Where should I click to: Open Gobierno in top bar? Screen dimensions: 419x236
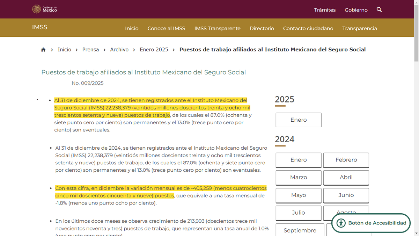click(x=356, y=10)
